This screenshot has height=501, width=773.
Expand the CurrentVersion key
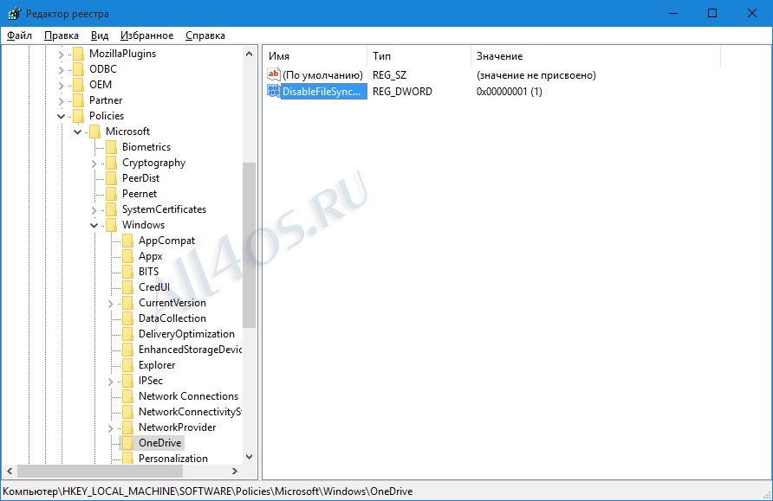point(110,304)
